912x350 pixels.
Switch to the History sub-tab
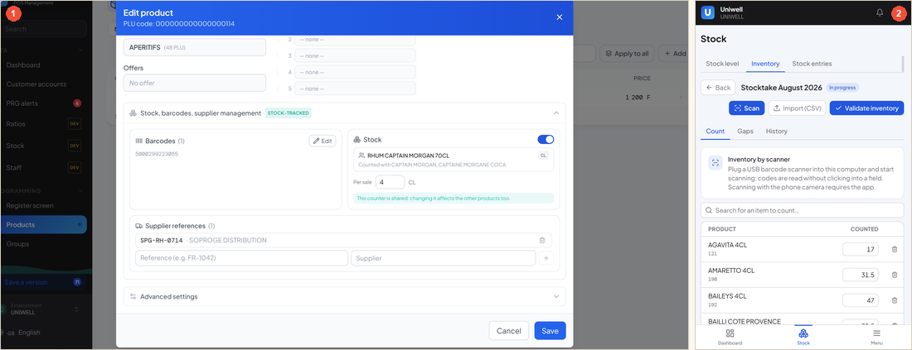777,132
